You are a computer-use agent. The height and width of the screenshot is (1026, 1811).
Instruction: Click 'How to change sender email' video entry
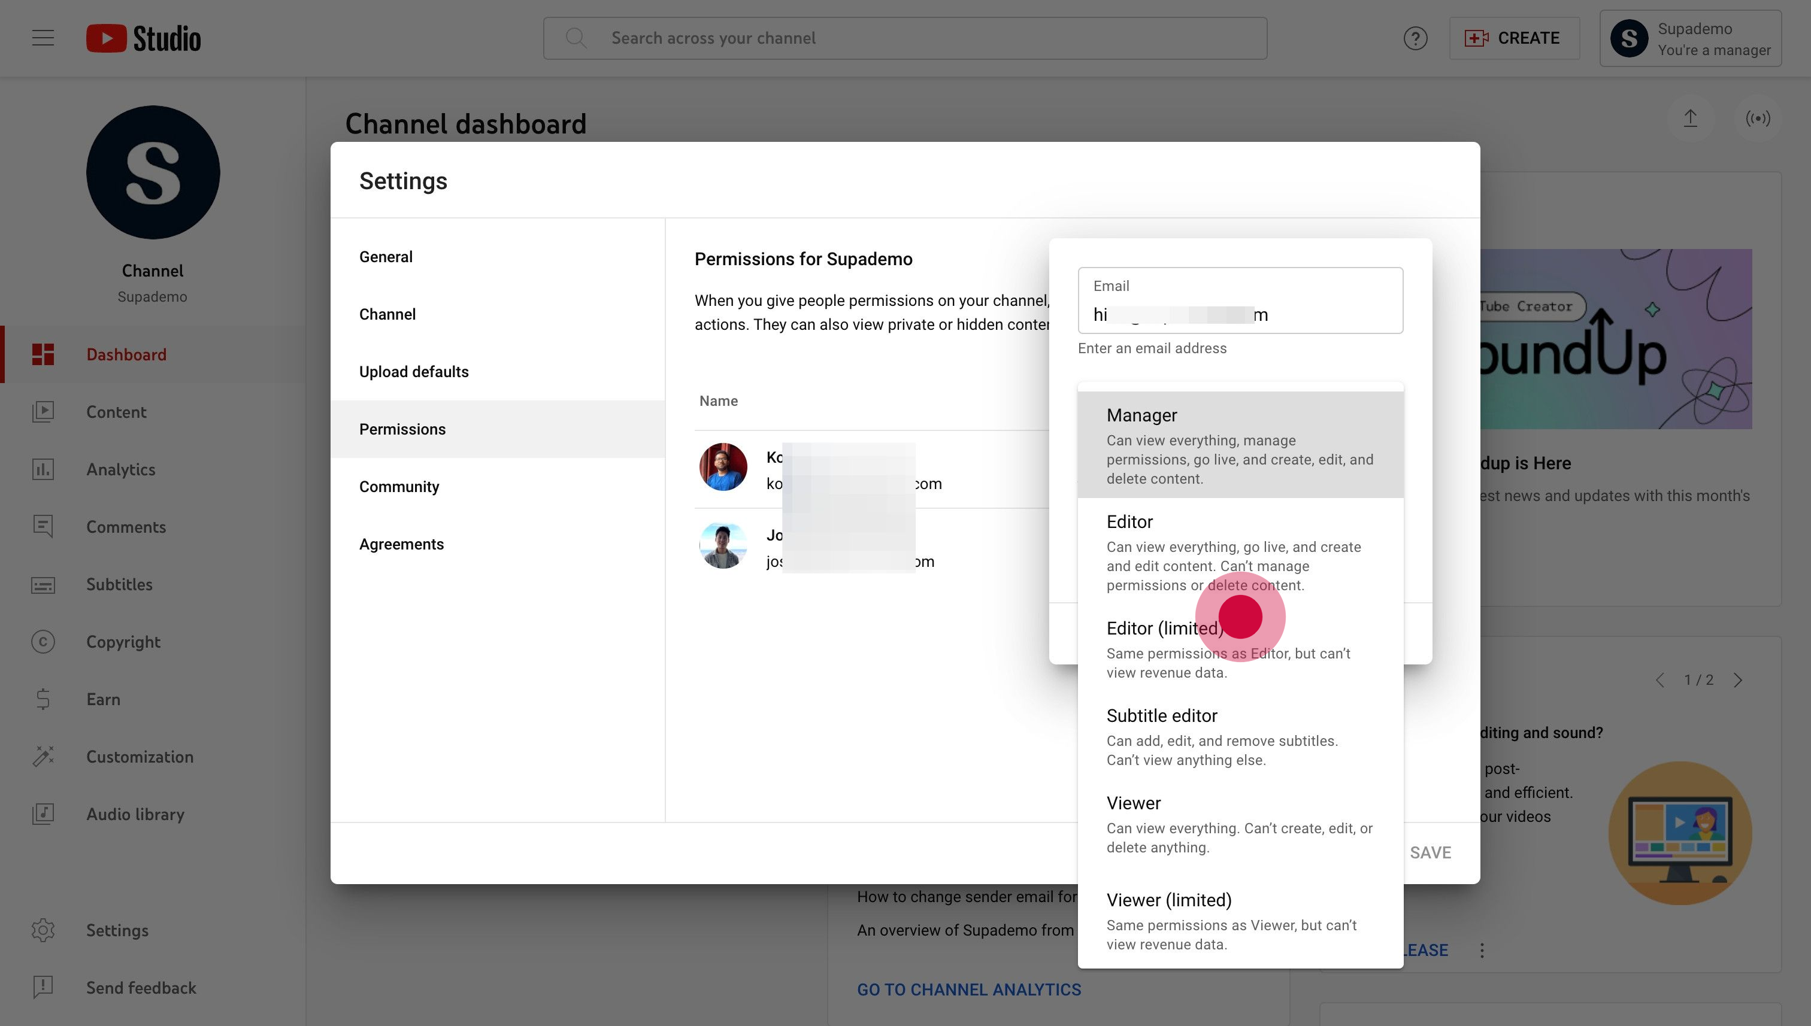(967, 896)
